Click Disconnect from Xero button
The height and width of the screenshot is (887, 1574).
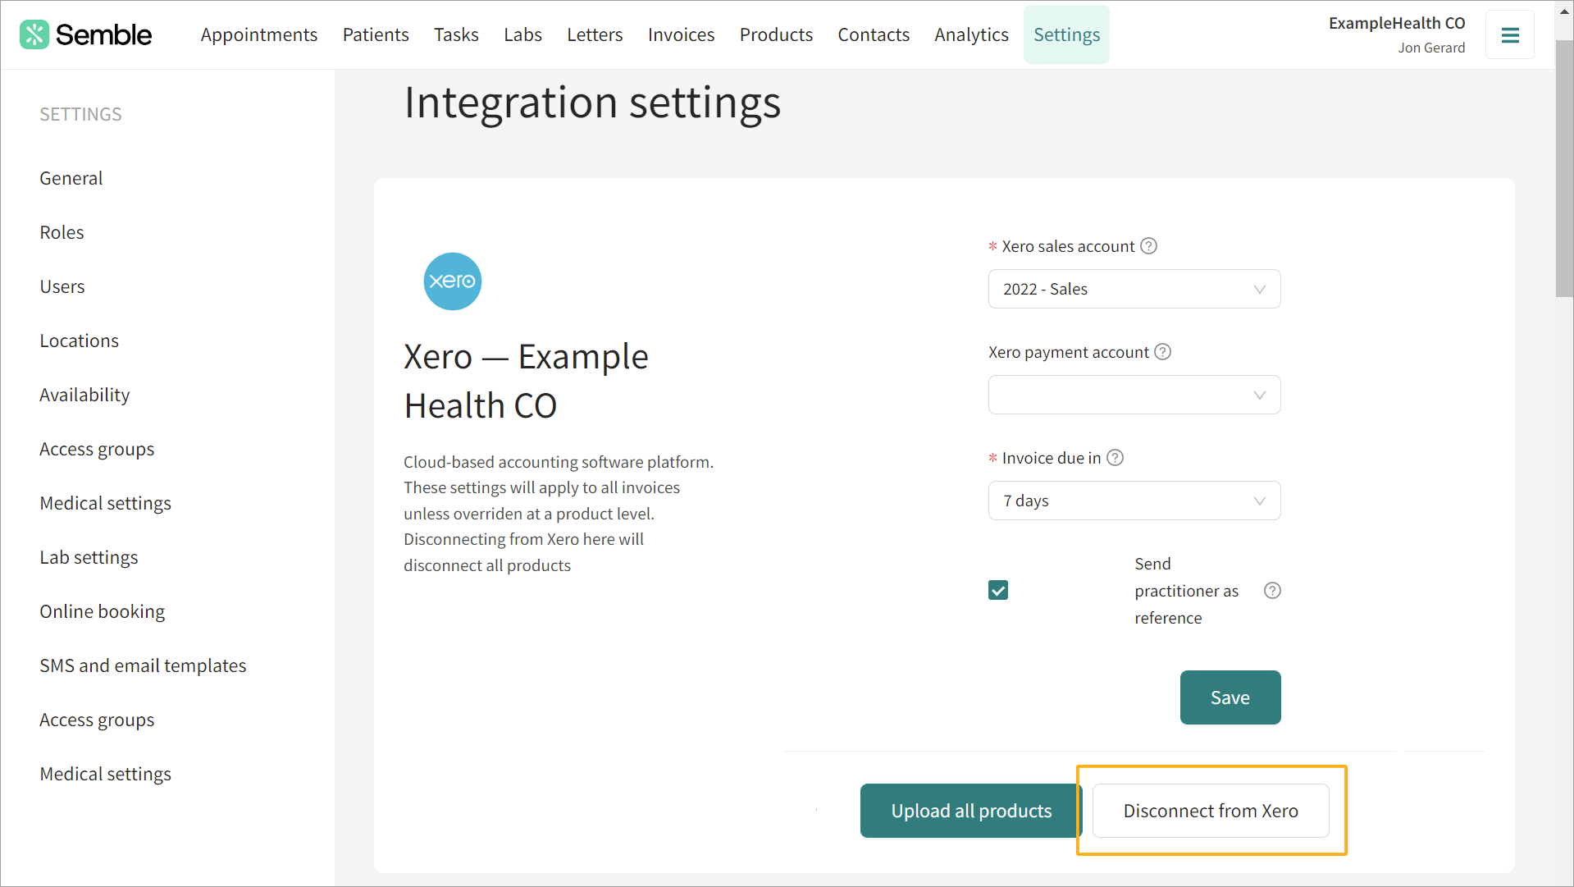[1211, 811]
